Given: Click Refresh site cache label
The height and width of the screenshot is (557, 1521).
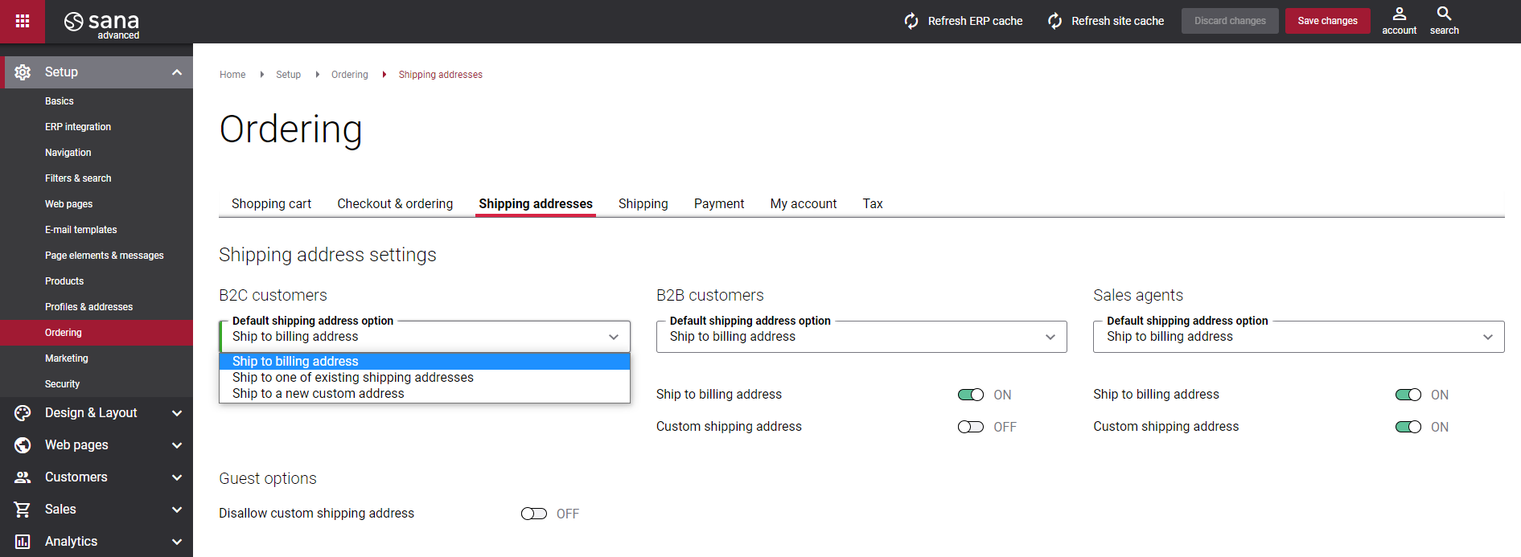Looking at the screenshot, I should (1117, 21).
